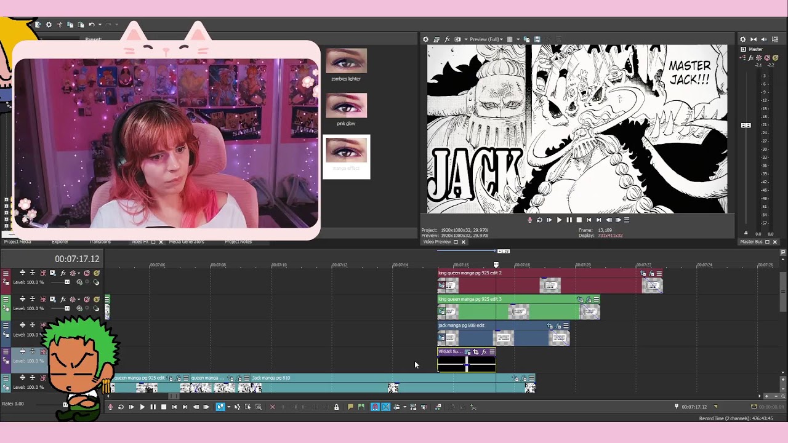Click the Master FX icon in Master Bus
Viewport: 788px width, 443px height.
point(751,58)
